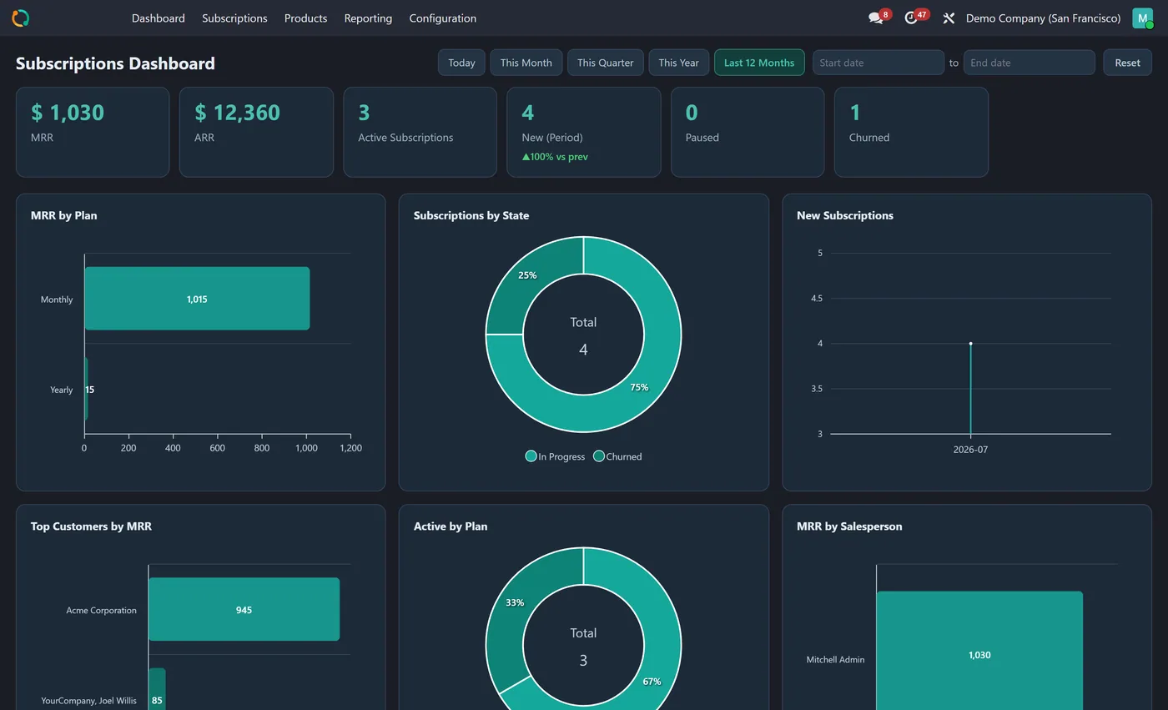The height and width of the screenshot is (710, 1168).
Task: Click the "Subscriptions Dashboard" page heading
Action: (x=115, y=63)
